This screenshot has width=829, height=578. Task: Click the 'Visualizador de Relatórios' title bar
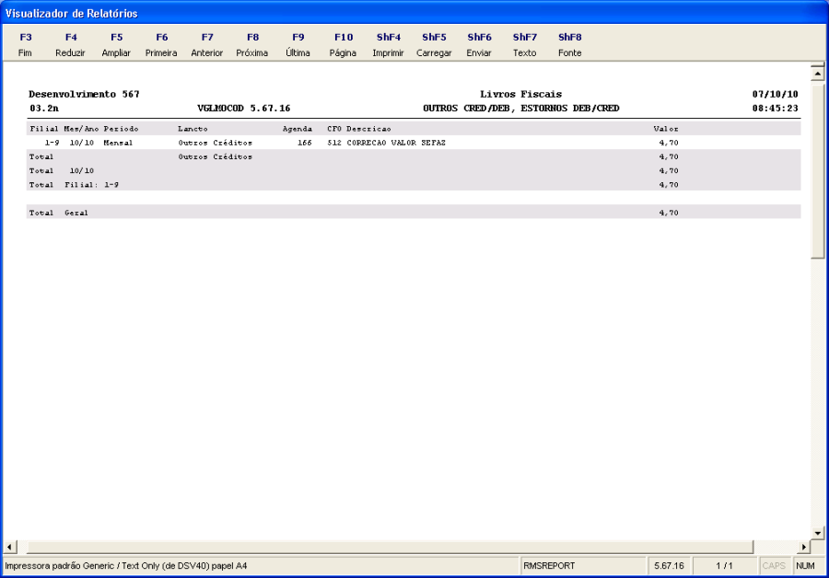(x=414, y=13)
